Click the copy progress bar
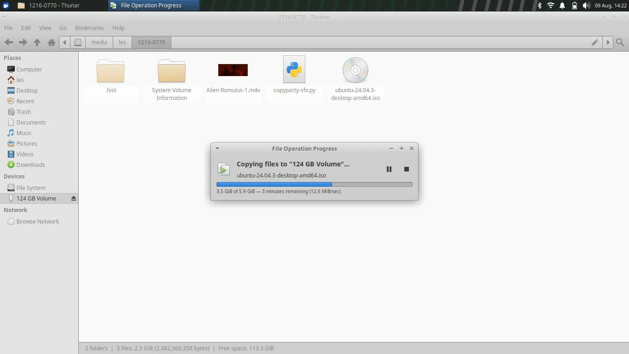The width and height of the screenshot is (629, 354). coord(314,184)
